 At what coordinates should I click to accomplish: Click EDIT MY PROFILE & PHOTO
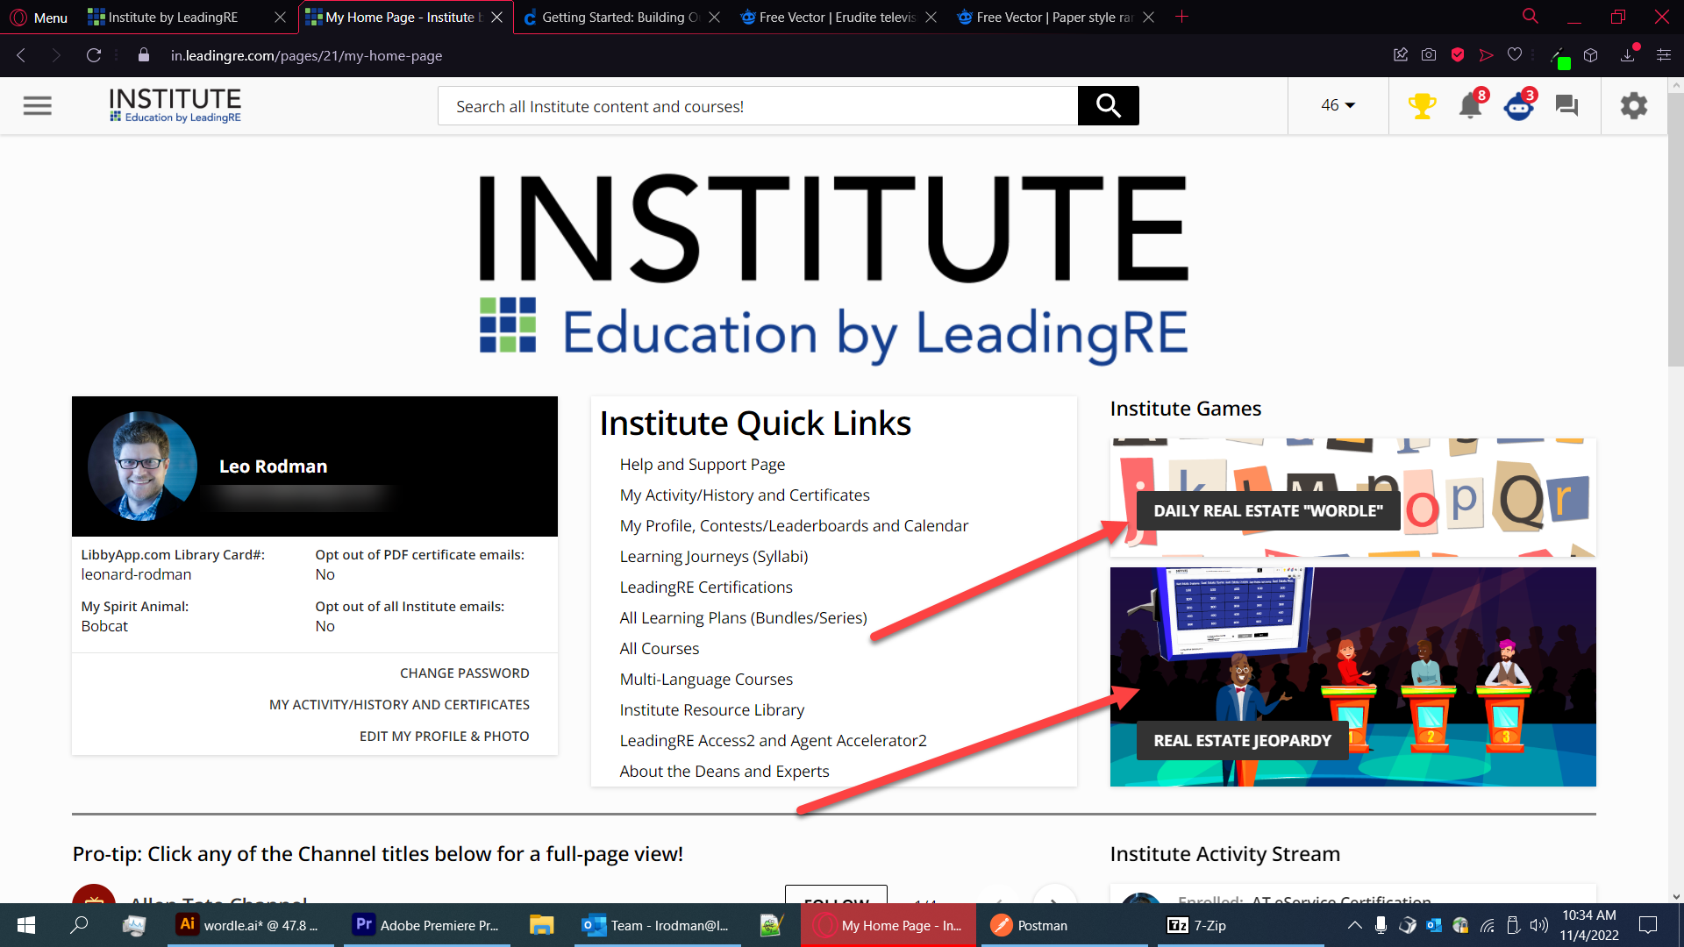(444, 737)
